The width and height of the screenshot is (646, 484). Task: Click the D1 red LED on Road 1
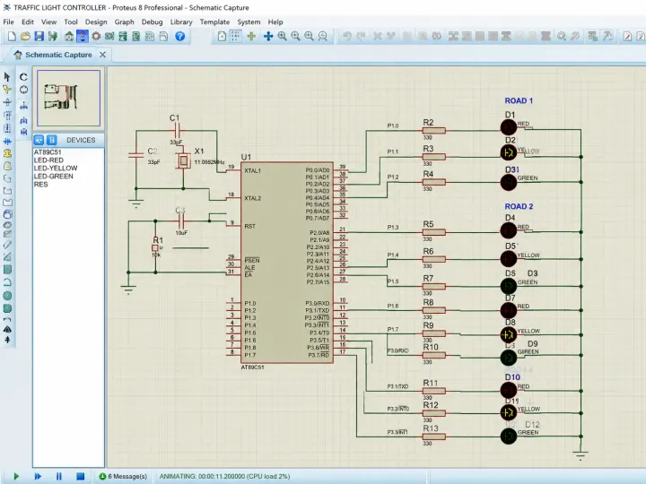[x=509, y=127]
